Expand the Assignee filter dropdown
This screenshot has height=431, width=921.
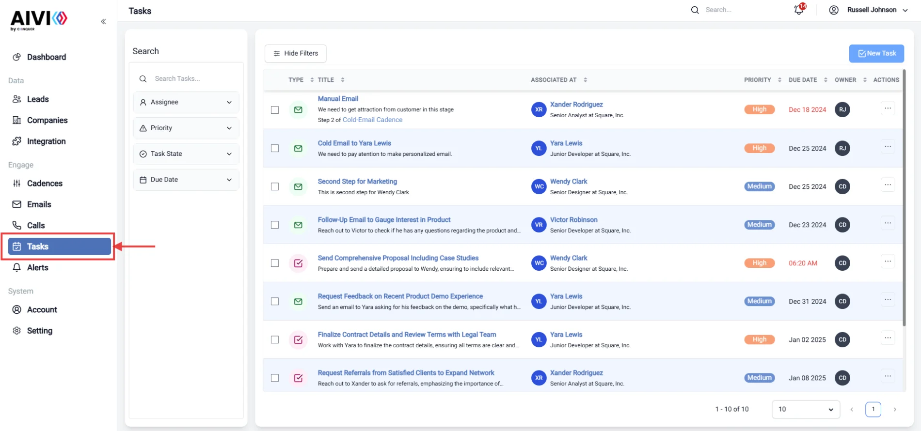pos(186,102)
